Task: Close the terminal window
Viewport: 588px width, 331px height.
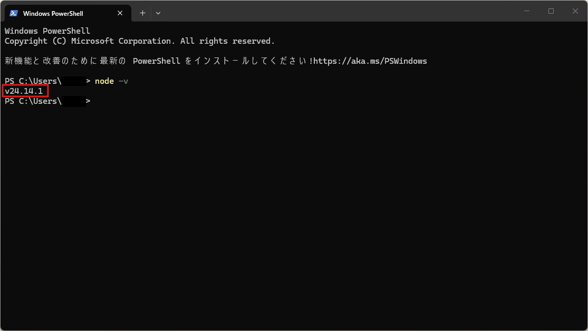Action: tap(575, 11)
